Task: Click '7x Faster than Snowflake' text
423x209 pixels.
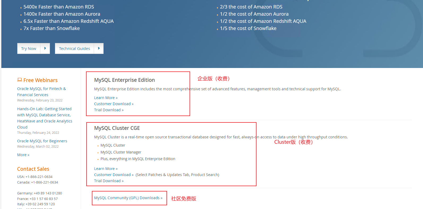Action: [x=52, y=28]
